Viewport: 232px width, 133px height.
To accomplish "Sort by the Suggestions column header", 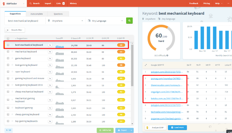I will (21, 38).
